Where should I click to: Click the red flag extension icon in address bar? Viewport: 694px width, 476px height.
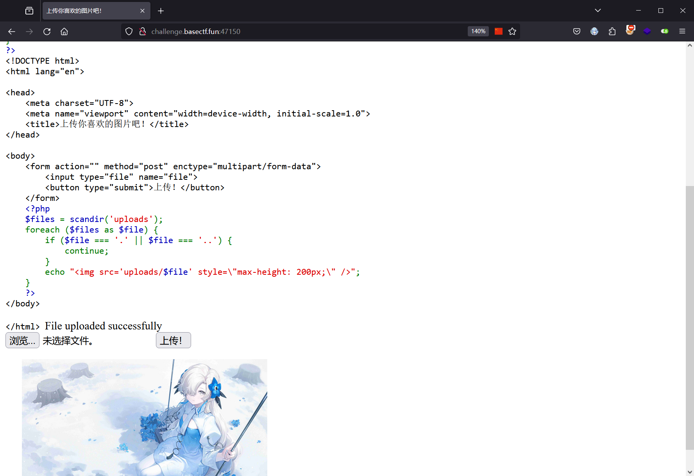[499, 31]
